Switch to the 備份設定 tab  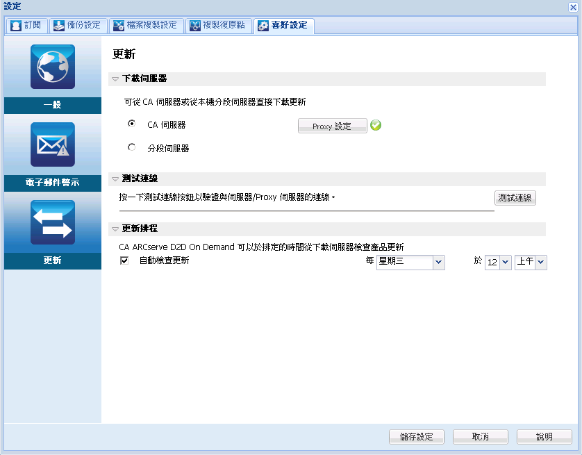(x=78, y=26)
